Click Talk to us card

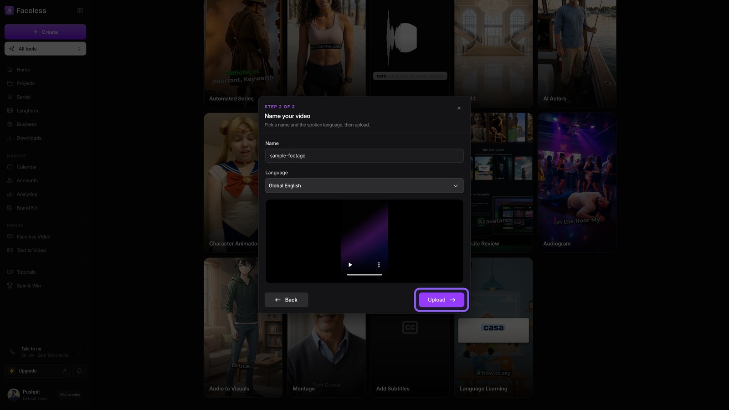(45, 352)
